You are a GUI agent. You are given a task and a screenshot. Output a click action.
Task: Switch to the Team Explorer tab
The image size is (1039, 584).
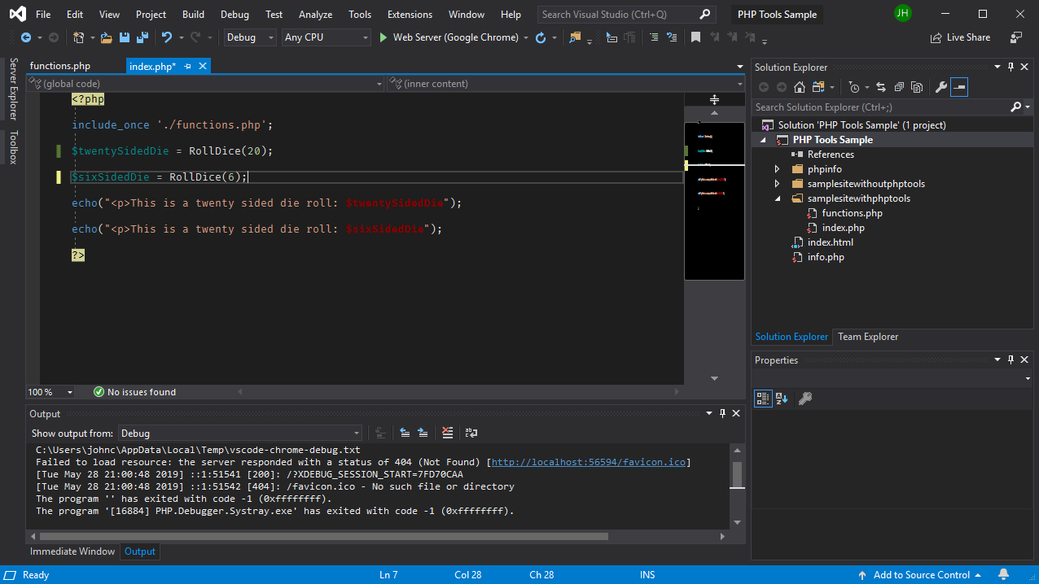(x=868, y=337)
